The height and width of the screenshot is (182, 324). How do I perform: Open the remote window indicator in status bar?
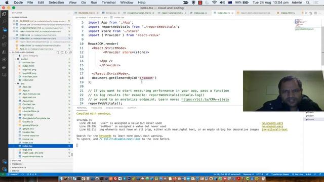(x=3, y=174)
